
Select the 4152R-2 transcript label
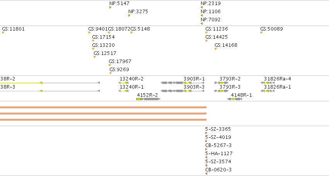pyautogui.click(x=147, y=95)
